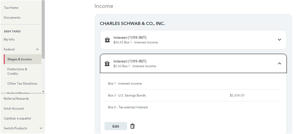
Task: Collapse the $0.00 Interest (1099-INT) card
Action: coord(280,64)
